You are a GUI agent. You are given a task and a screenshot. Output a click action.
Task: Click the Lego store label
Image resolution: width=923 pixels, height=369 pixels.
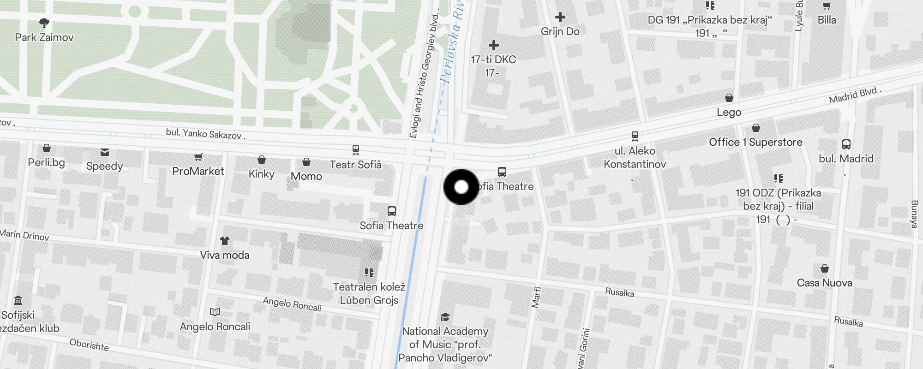[x=729, y=112]
